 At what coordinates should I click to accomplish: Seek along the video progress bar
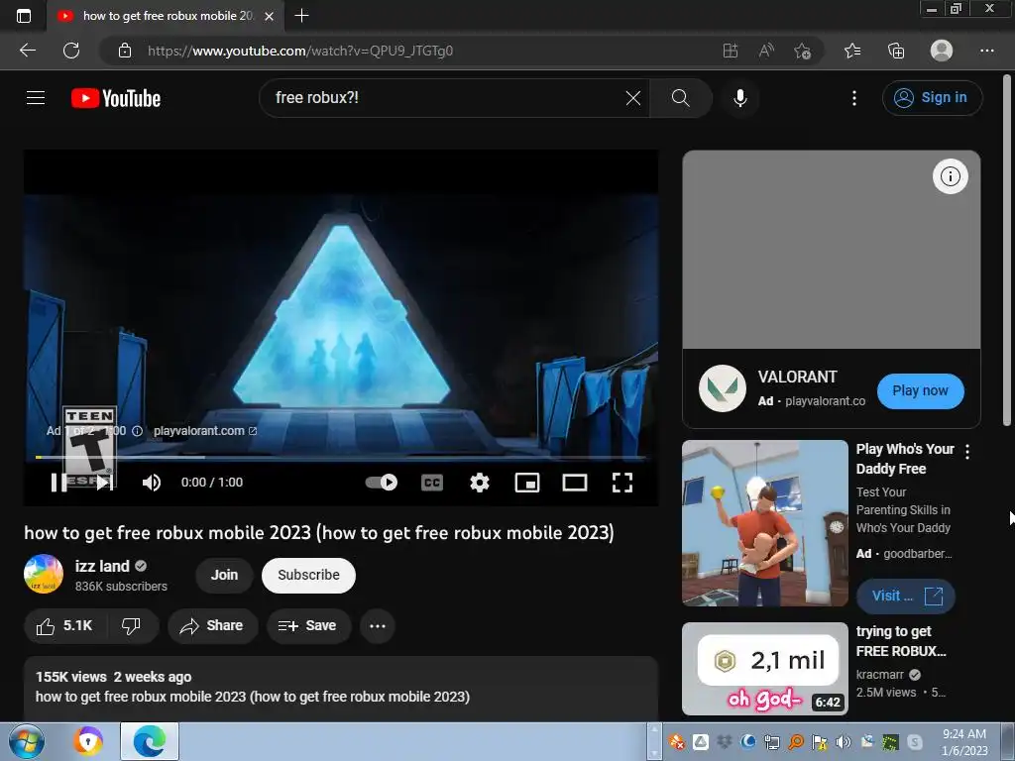coord(341,458)
